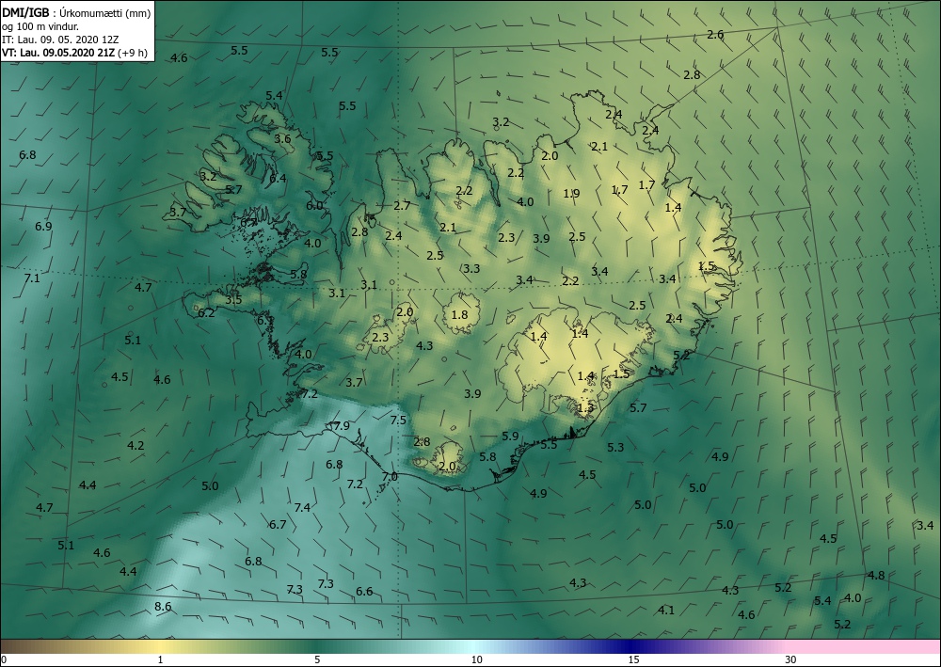Click the 1.3 value on the southern Vatnajökull
This screenshot has height=667, width=941.
(584, 408)
